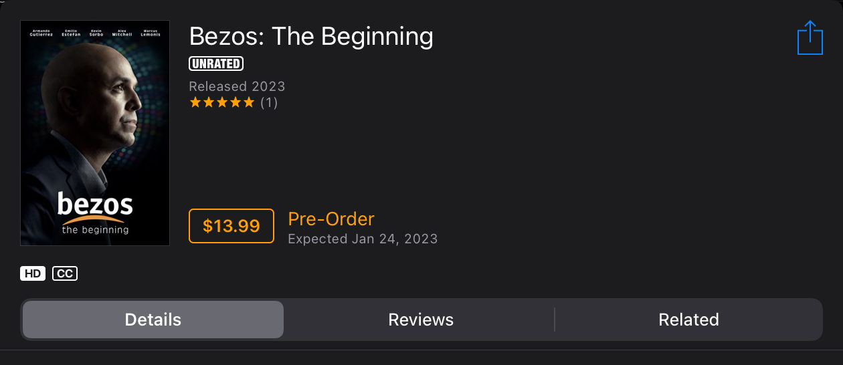Click the CC closed captions badge

tap(65, 273)
